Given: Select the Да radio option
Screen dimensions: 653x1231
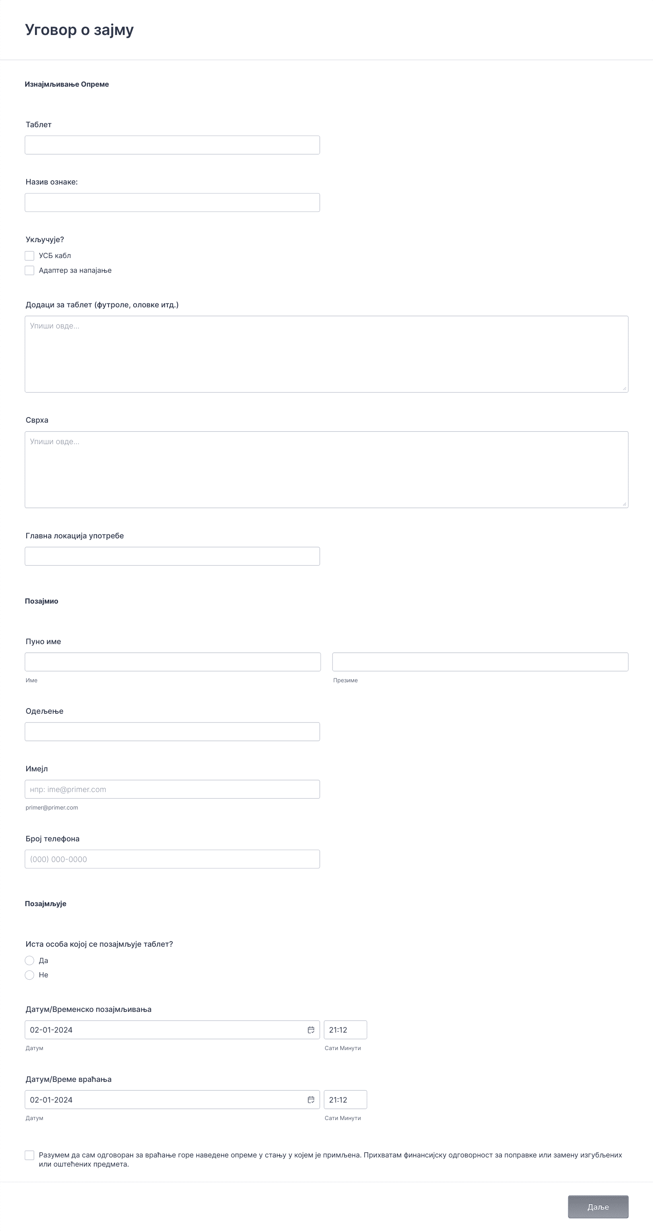Looking at the screenshot, I should pyautogui.click(x=30, y=961).
